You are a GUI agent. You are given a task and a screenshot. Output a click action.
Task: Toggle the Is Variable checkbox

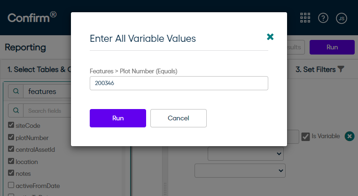pos(305,137)
